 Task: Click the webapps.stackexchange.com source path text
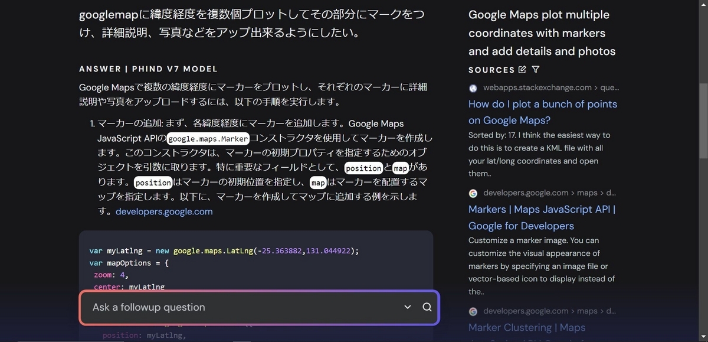pyautogui.click(x=551, y=87)
